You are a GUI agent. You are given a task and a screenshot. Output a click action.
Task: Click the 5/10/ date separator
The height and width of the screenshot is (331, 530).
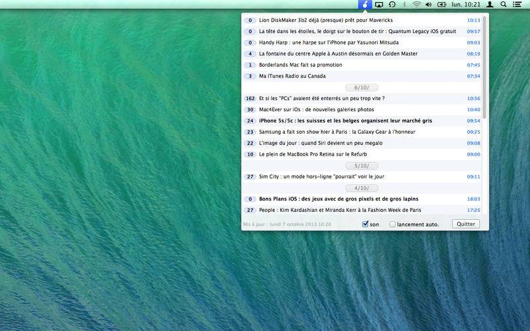pyautogui.click(x=361, y=166)
